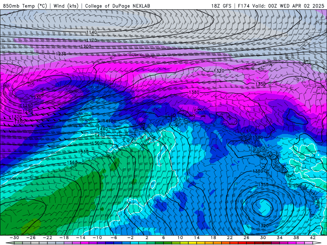
Task: Click the 1500 height contour label
Action: pos(97,143)
